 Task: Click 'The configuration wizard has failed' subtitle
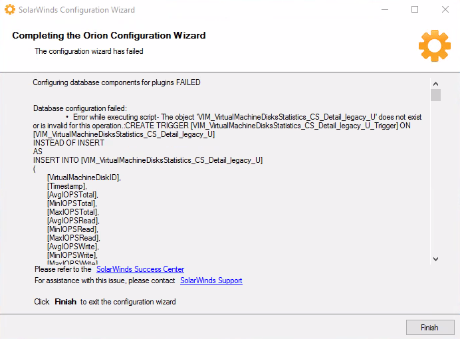[89, 51]
